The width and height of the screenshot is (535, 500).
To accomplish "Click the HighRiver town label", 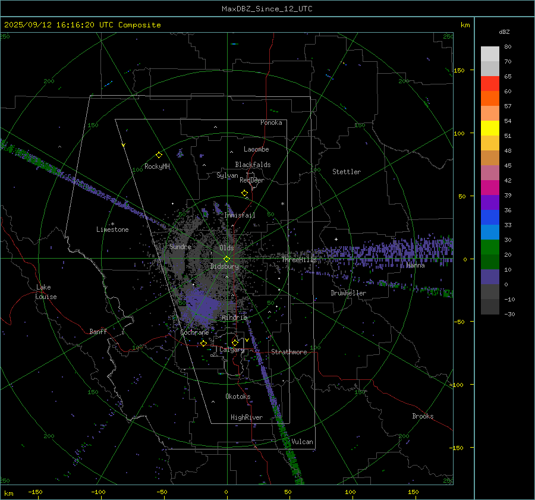I will click(x=247, y=417).
